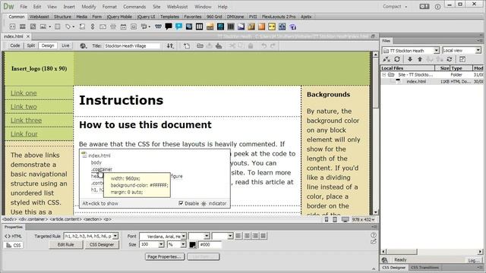
Task: Click the blue speech bubble insert icon
Action: click(x=178, y=27)
